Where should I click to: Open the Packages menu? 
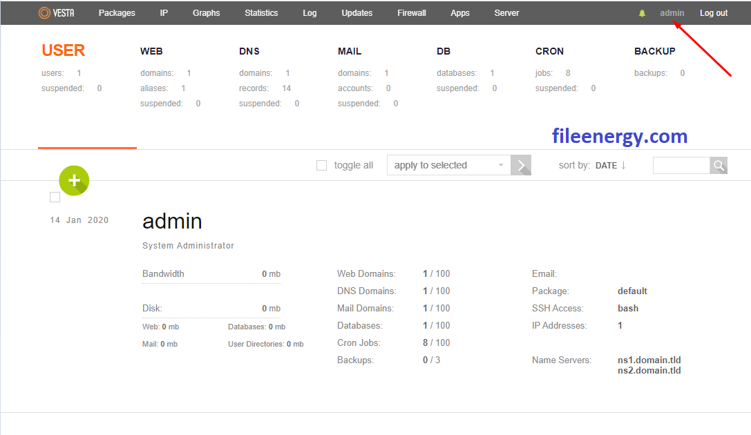click(117, 13)
